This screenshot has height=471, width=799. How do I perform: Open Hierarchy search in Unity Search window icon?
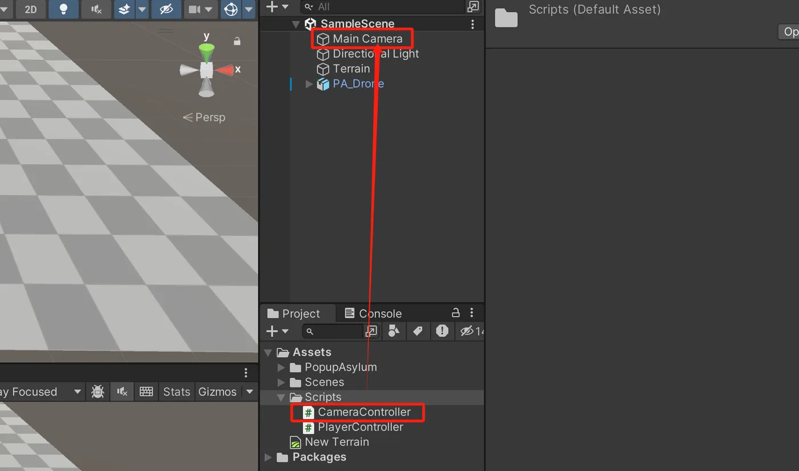473,7
